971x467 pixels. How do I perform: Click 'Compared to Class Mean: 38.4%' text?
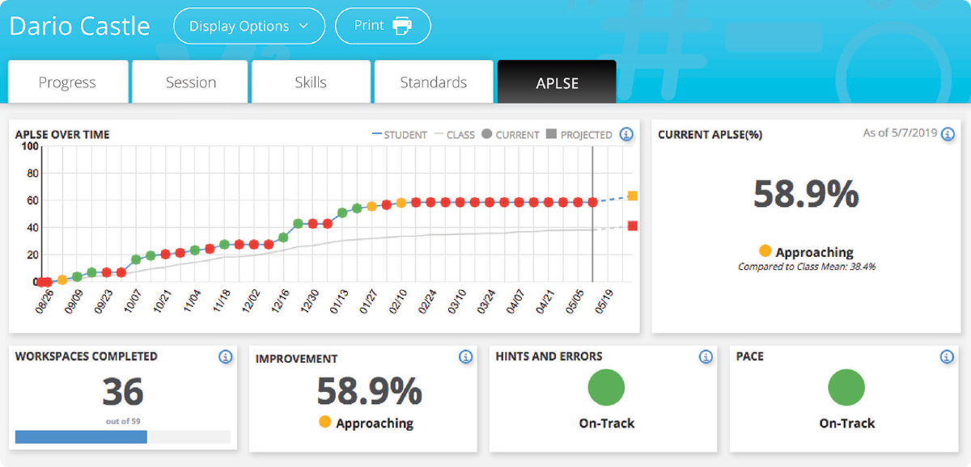807,266
